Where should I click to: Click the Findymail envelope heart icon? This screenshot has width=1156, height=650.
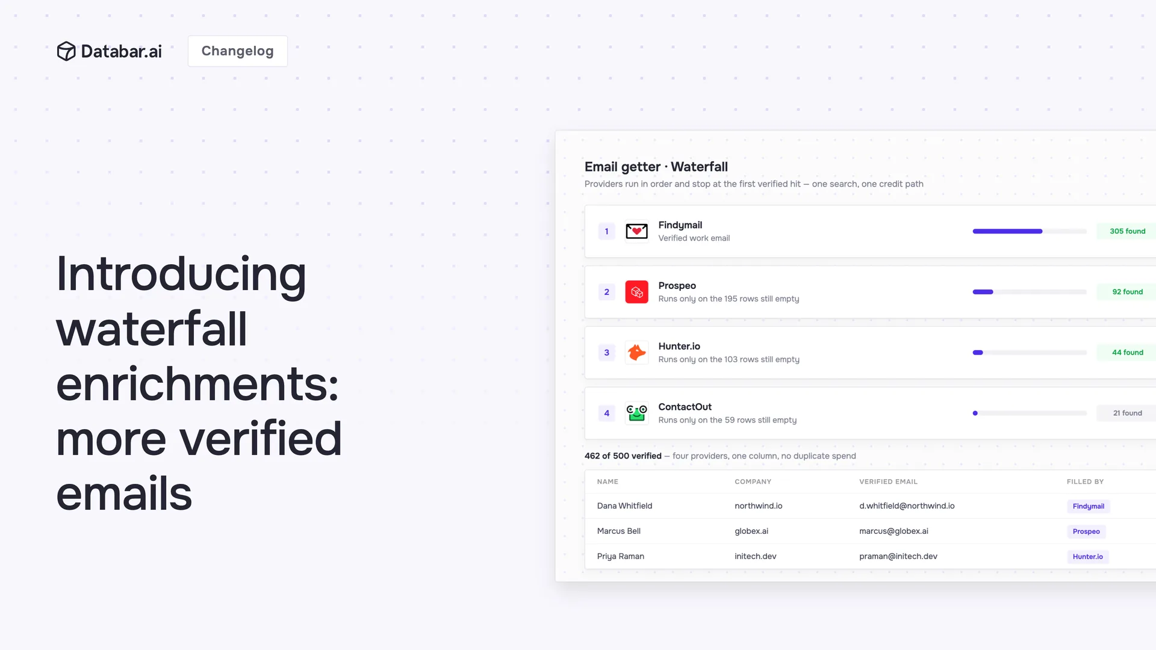pos(636,231)
